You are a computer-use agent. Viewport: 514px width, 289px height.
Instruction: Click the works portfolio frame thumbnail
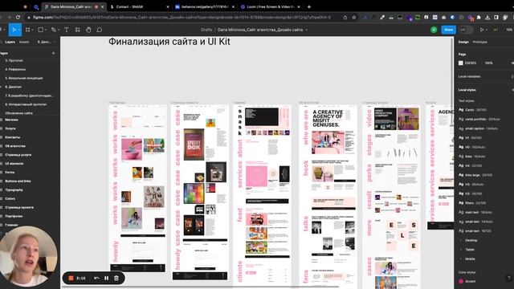tap(137, 189)
